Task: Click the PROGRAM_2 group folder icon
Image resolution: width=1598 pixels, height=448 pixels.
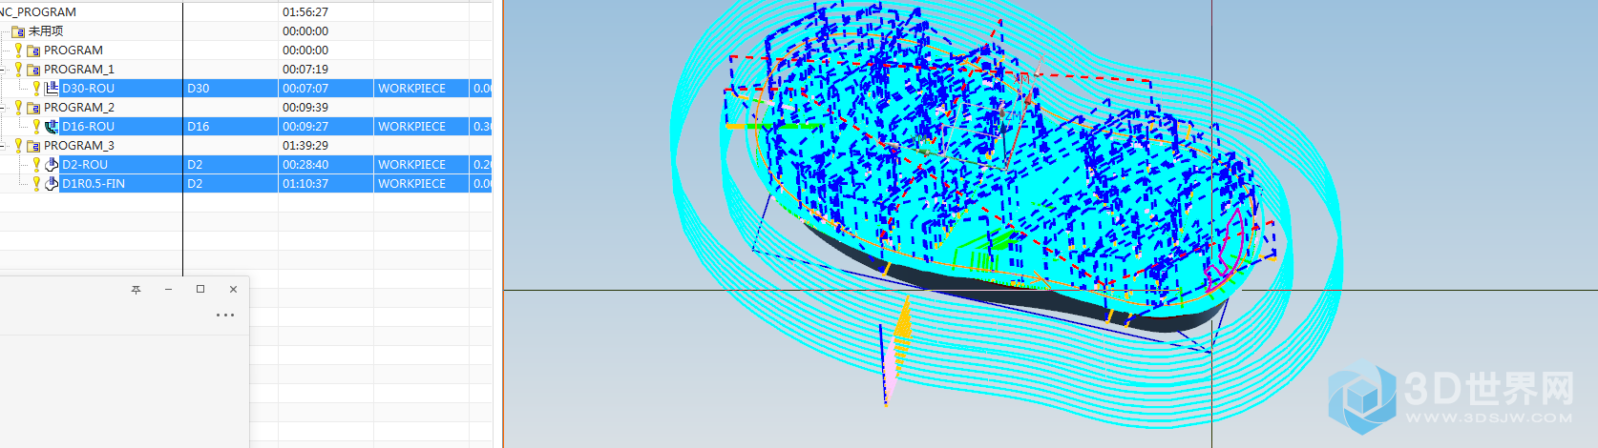Action: coord(33,108)
